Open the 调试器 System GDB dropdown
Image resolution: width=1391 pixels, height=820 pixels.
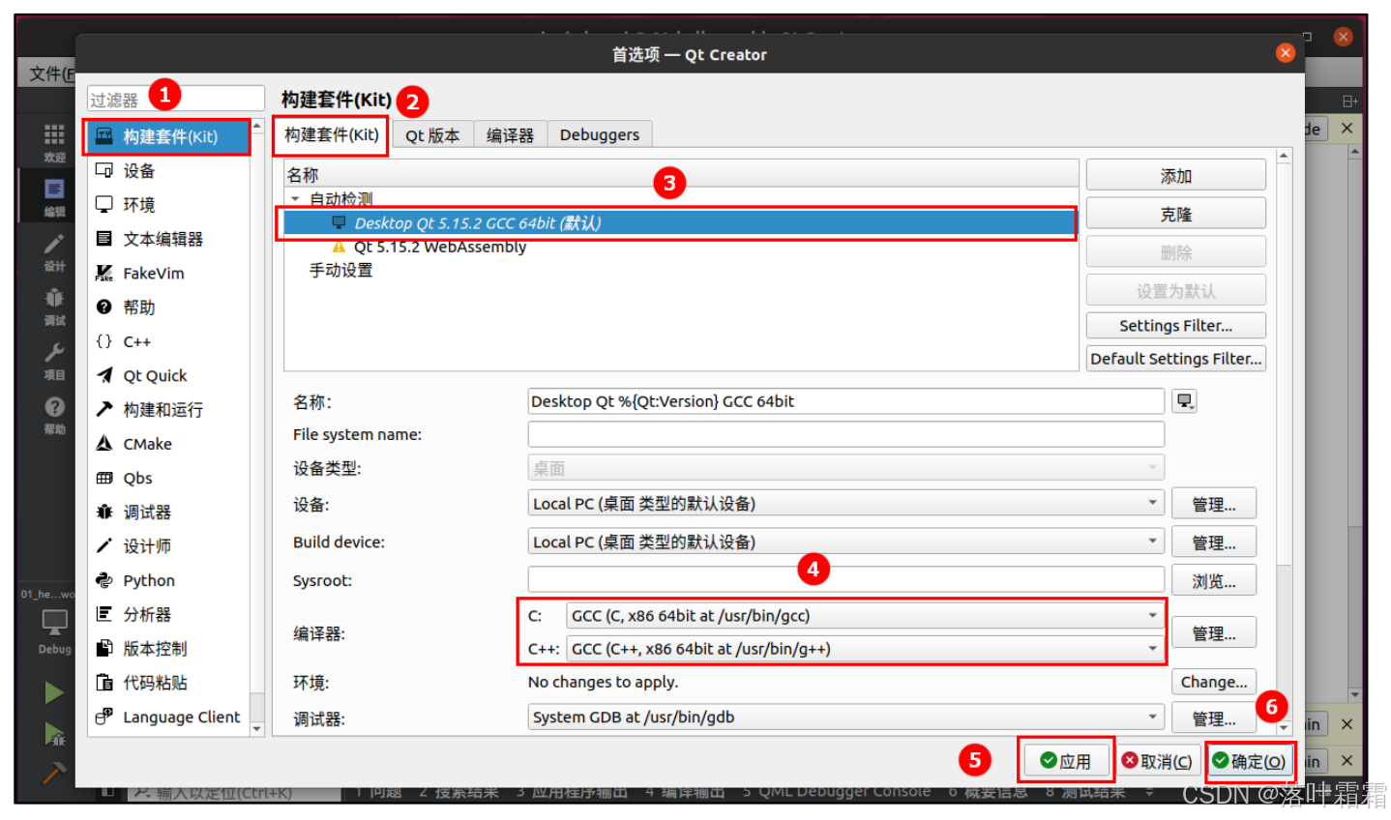[x=846, y=717]
